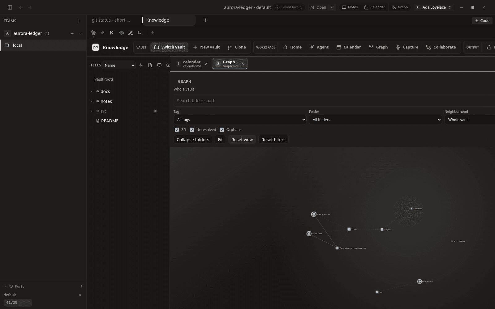Click the Fit button

click(x=220, y=140)
